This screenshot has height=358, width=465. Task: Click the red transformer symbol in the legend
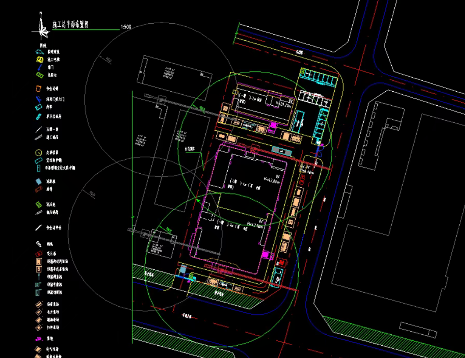[39, 254]
